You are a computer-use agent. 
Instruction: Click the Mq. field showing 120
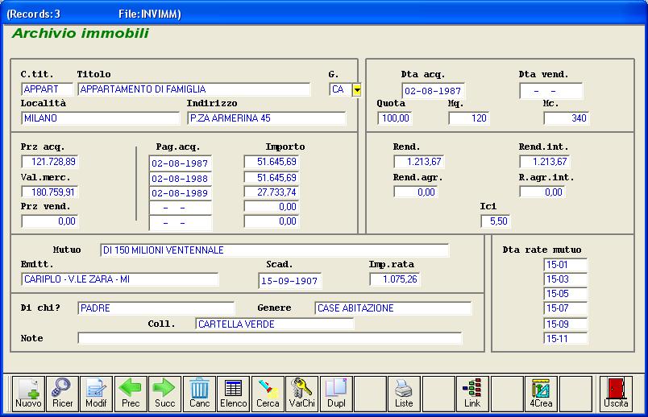pyautogui.click(x=468, y=118)
